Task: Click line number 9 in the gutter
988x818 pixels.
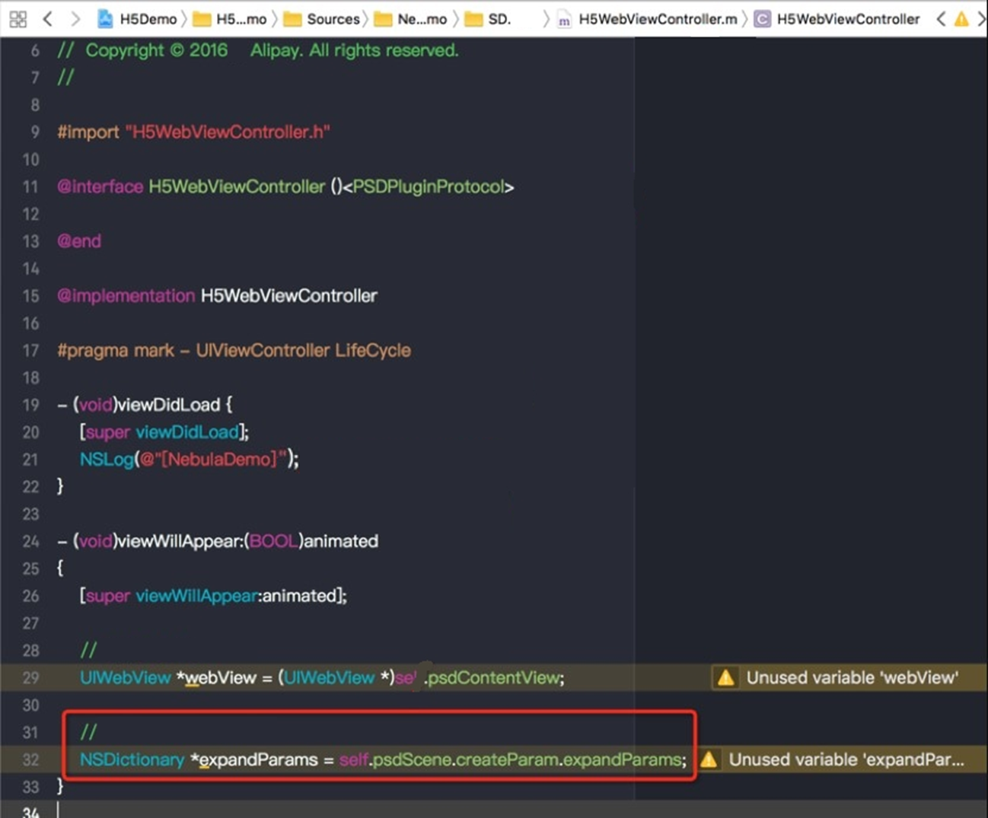Action: pos(35,132)
